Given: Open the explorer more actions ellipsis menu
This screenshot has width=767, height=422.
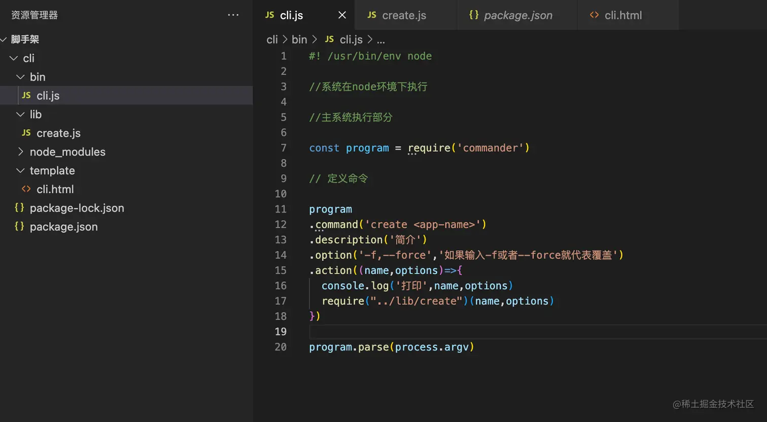Looking at the screenshot, I should coord(233,15).
